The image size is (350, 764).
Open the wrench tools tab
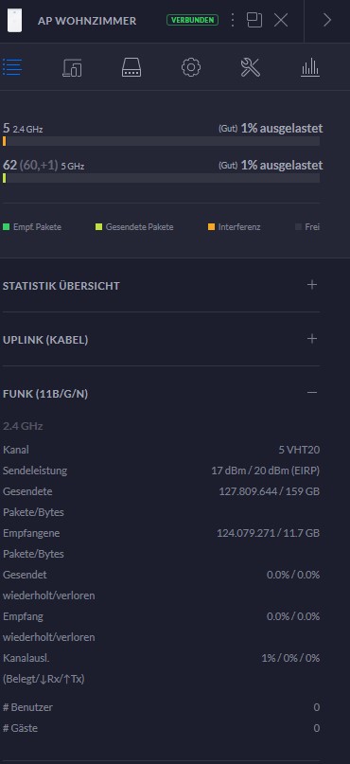251,67
